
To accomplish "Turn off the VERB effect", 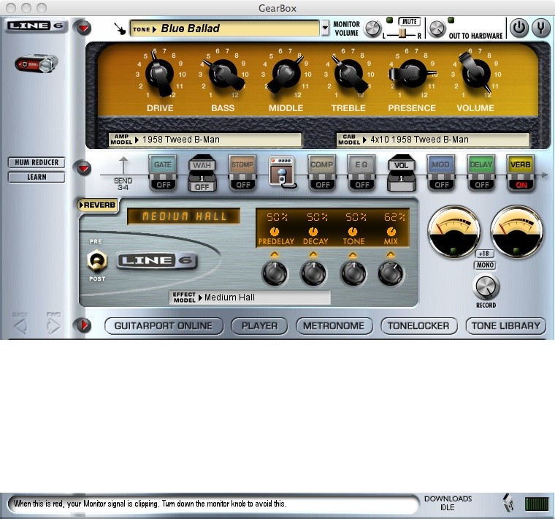I will click(x=521, y=173).
